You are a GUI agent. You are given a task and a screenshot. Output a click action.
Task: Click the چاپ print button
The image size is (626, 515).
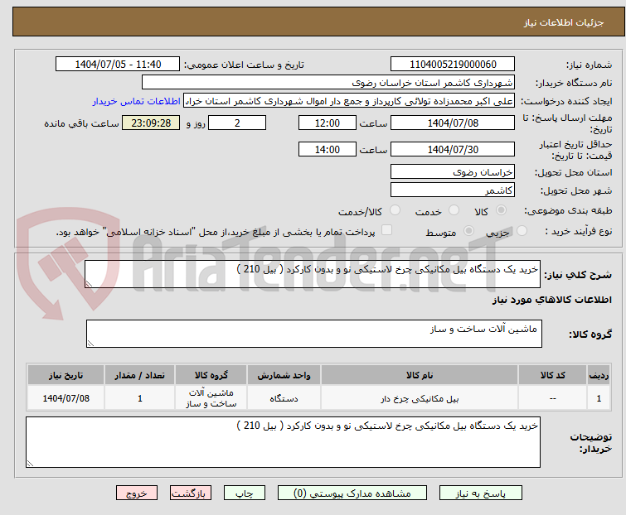(x=245, y=493)
